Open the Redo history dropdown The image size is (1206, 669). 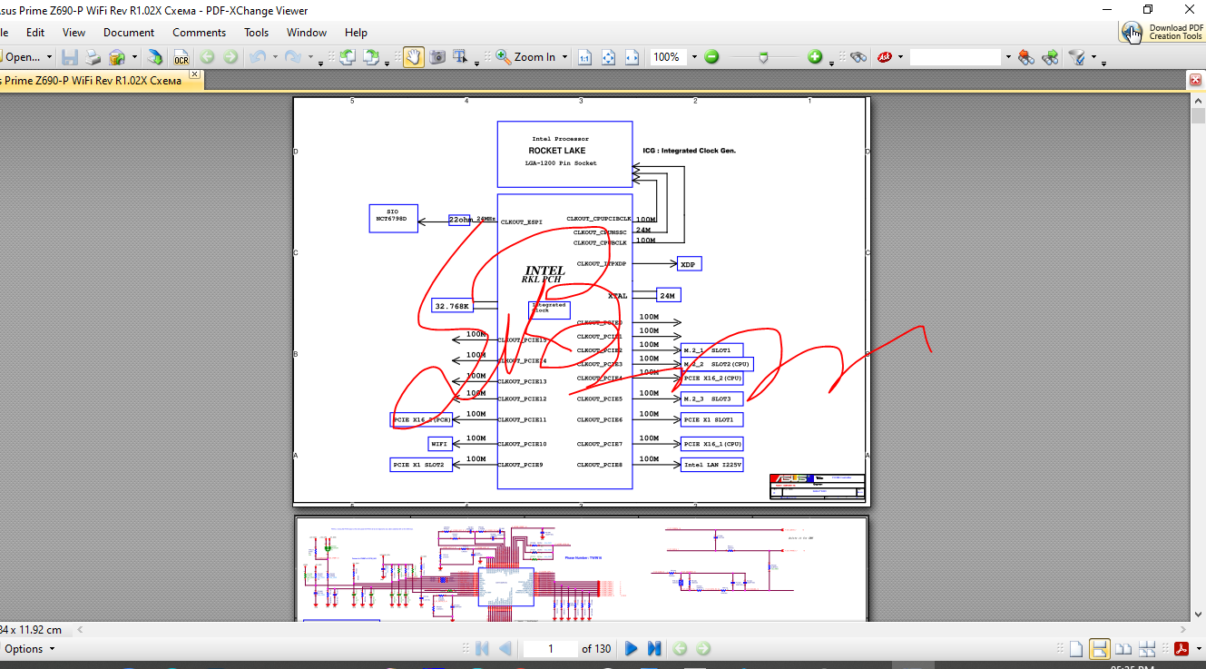[x=309, y=57]
